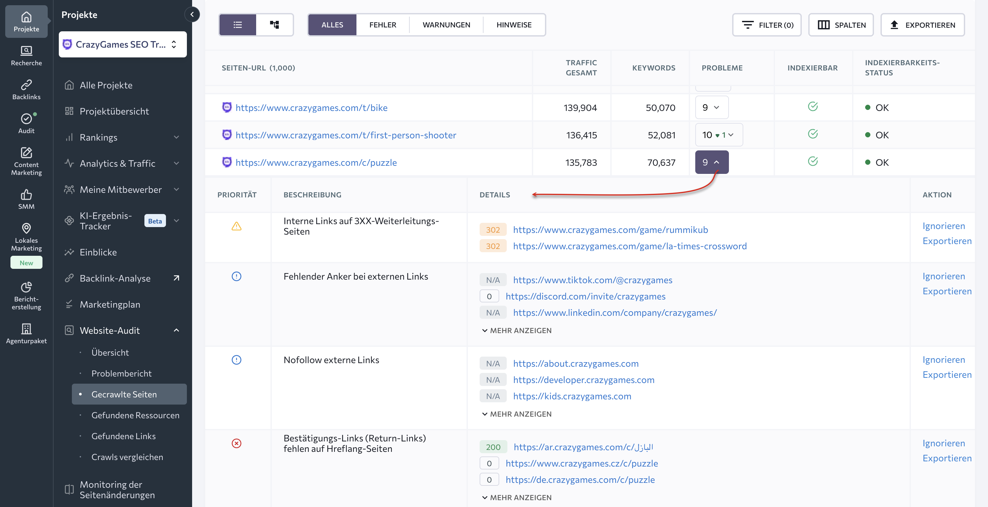Open project selector CrazyGames SEO dropdown

point(123,44)
